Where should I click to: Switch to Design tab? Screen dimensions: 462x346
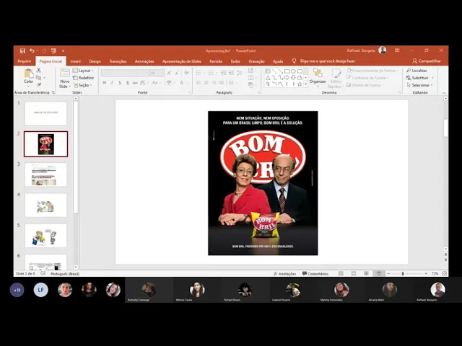(x=95, y=61)
